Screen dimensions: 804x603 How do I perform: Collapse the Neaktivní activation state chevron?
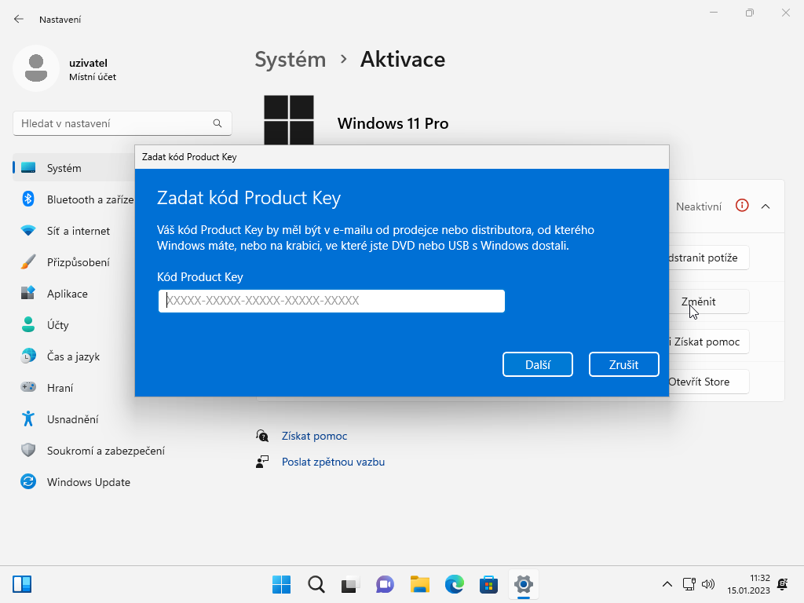[x=766, y=206]
